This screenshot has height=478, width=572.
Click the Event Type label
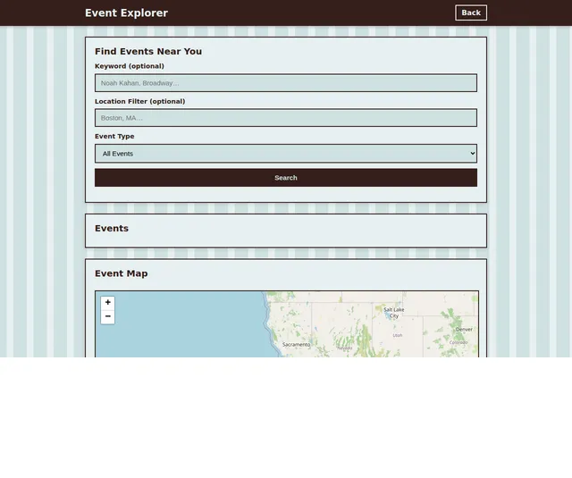114,137
